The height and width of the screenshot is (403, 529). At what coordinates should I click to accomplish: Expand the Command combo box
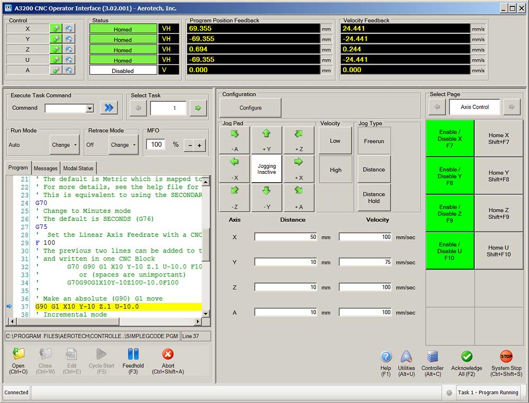click(90, 108)
